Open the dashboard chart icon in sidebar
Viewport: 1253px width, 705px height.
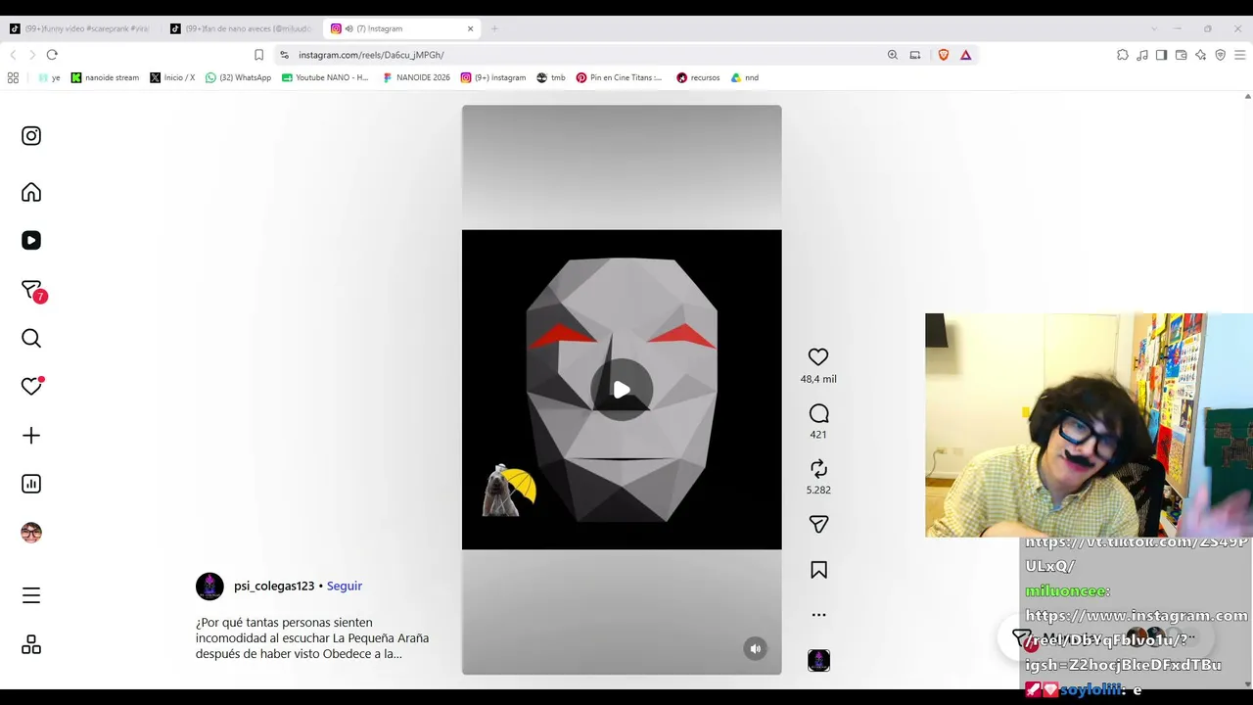(31, 484)
